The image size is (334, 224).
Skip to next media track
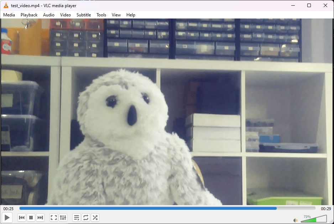(x=40, y=218)
